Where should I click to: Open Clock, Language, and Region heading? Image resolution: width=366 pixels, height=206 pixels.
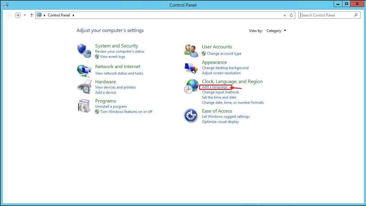click(x=232, y=82)
